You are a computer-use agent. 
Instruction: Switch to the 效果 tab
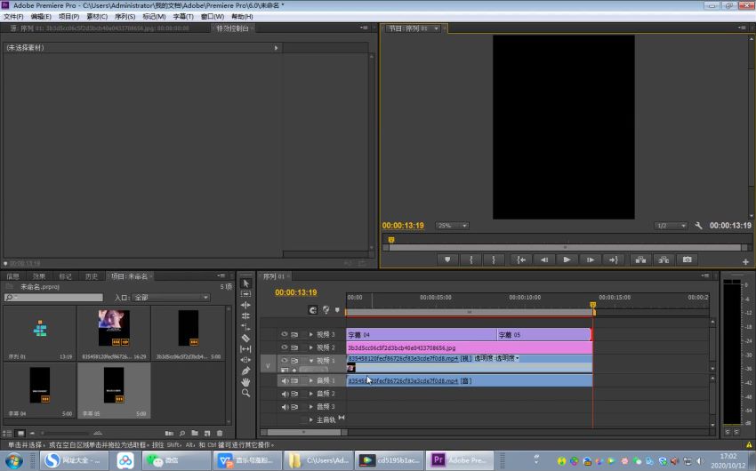39,276
